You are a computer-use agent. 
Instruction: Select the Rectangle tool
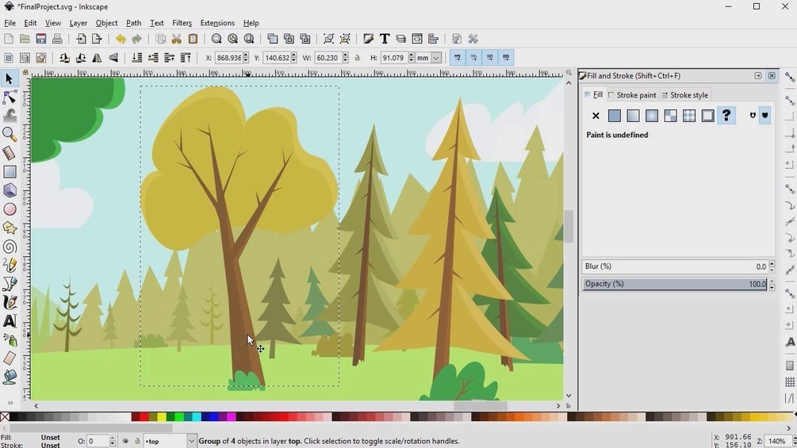10,172
